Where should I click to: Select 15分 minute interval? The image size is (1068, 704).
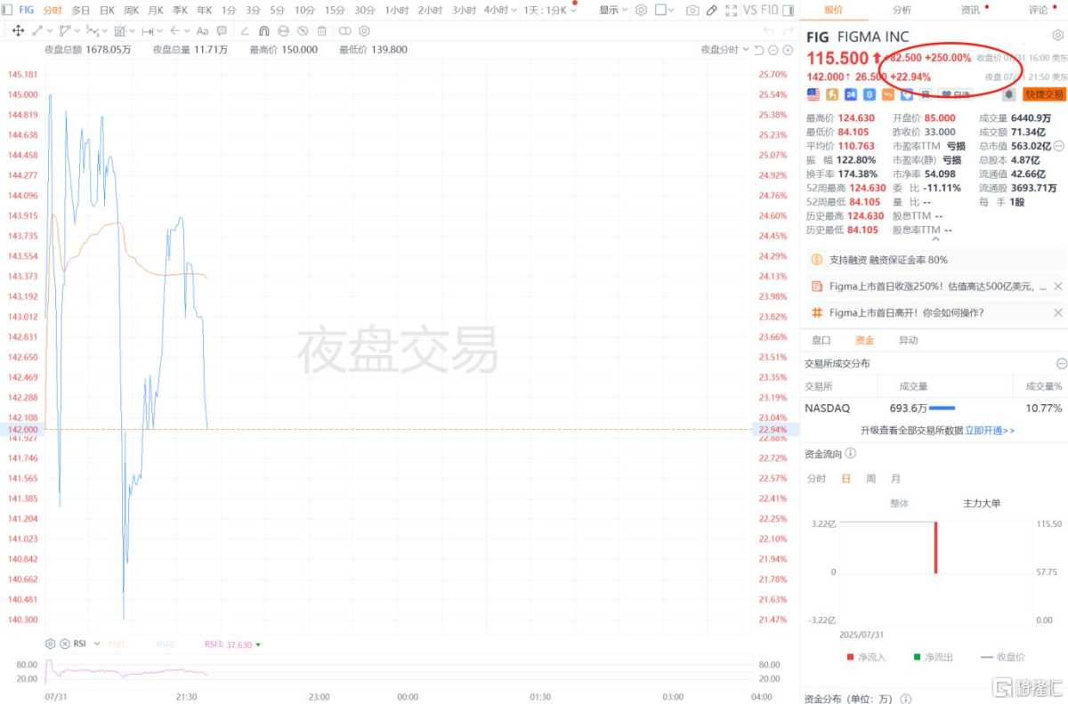335,10
